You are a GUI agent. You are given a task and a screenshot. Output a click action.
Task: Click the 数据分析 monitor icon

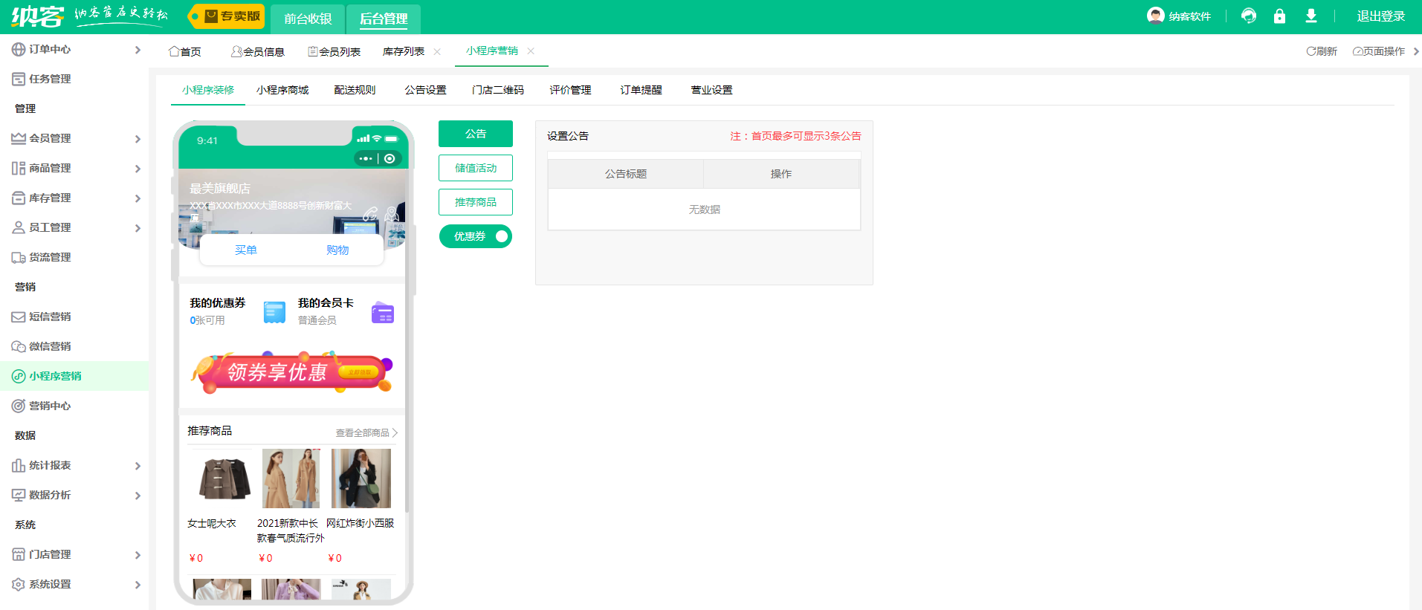[x=19, y=495]
